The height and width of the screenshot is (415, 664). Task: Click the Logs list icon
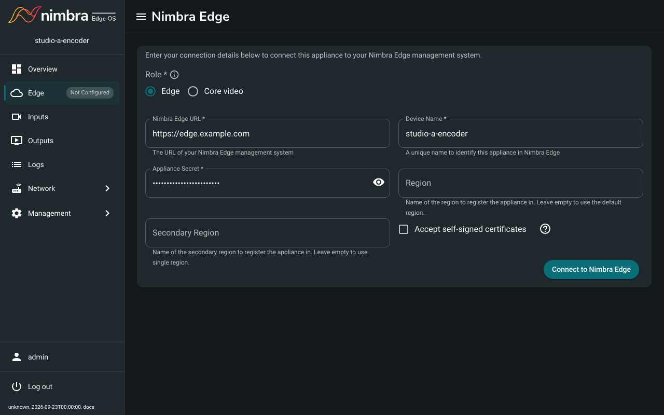coord(17,164)
